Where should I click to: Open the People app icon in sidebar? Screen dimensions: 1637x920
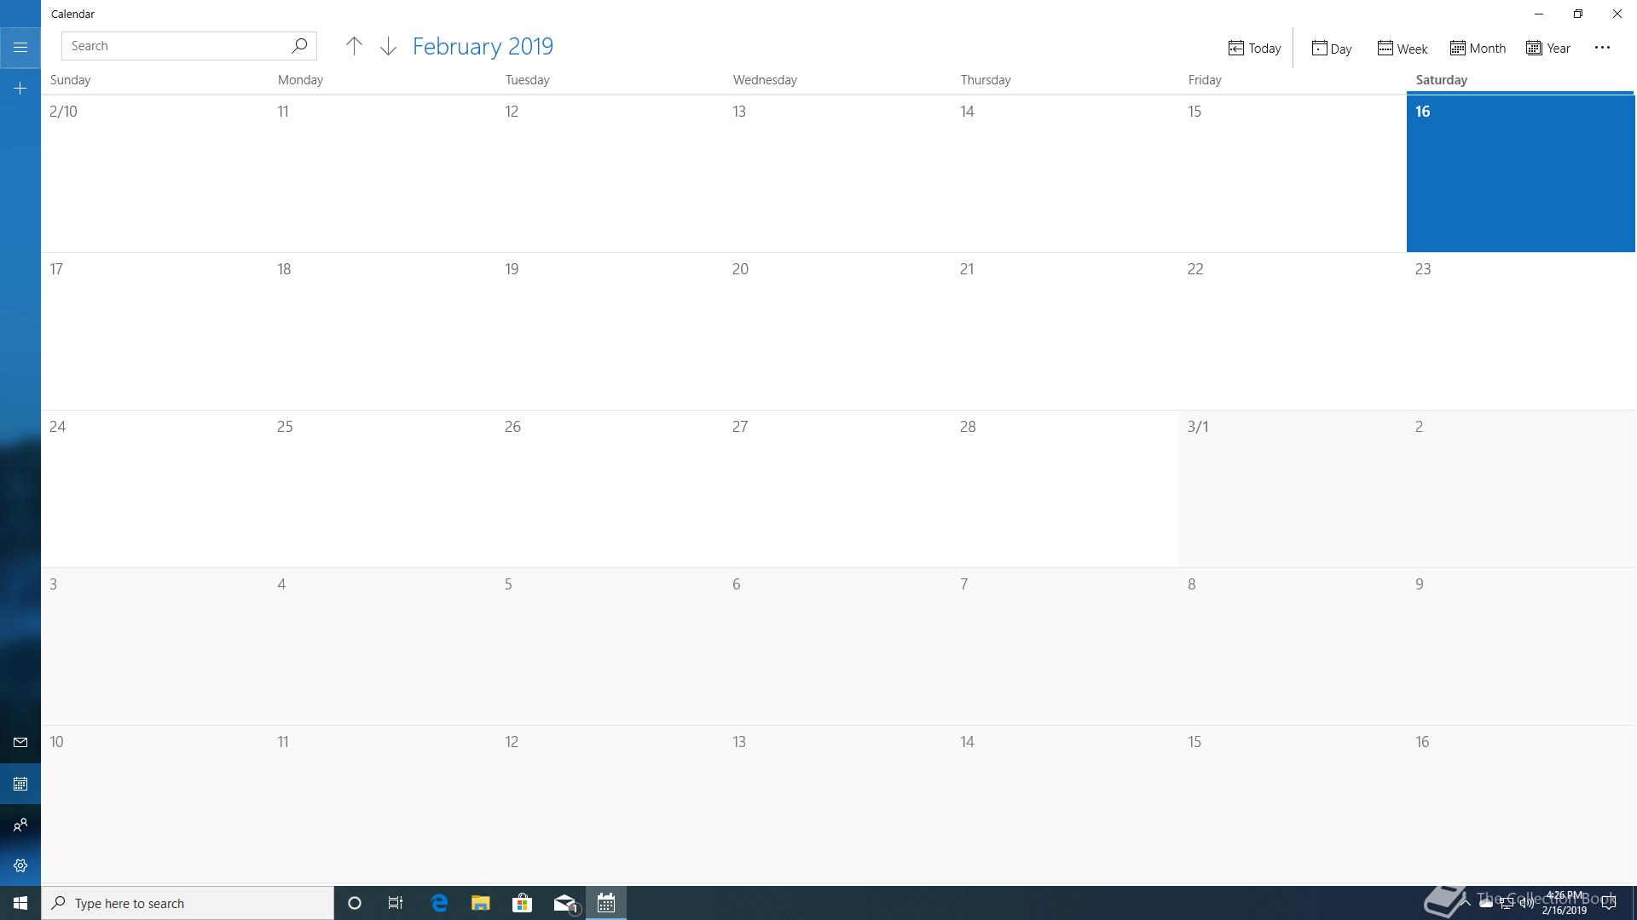click(20, 825)
